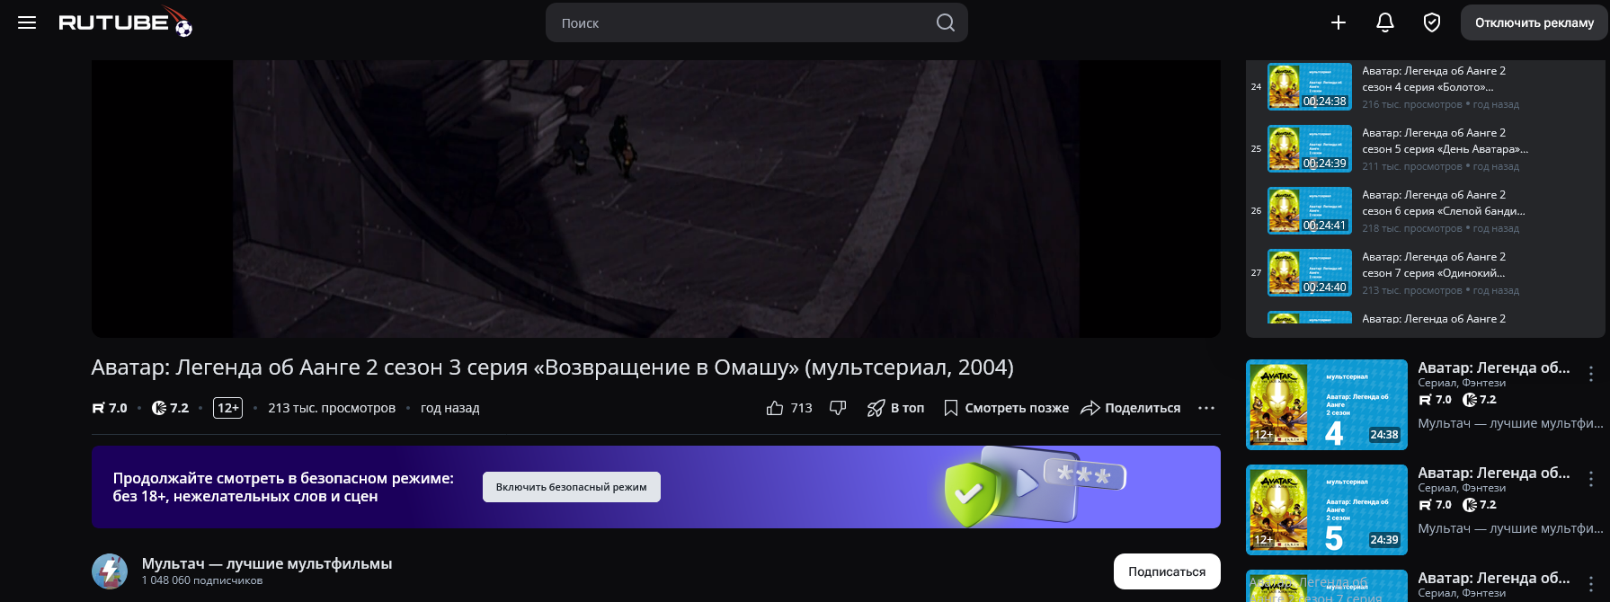Viewport: 1610px width, 602px height.
Task: Open playlist title сезон 5 серия «День Аватара»
Action: tap(1445, 141)
